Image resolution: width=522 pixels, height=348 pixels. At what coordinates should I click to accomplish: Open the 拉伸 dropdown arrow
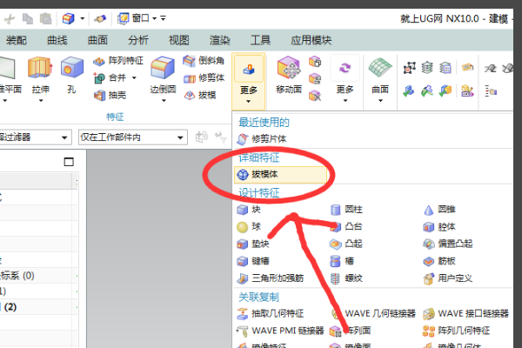coord(41,100)
